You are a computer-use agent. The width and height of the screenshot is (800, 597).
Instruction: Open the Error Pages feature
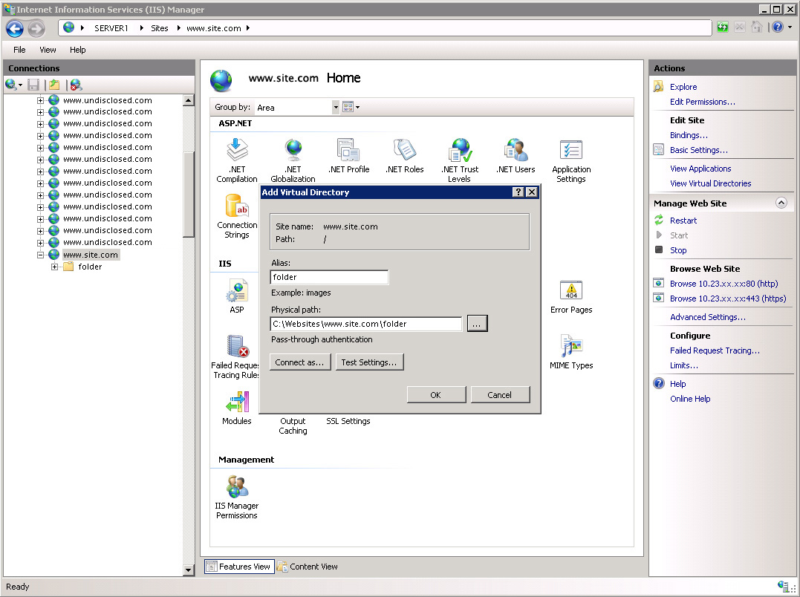point(571,296)
